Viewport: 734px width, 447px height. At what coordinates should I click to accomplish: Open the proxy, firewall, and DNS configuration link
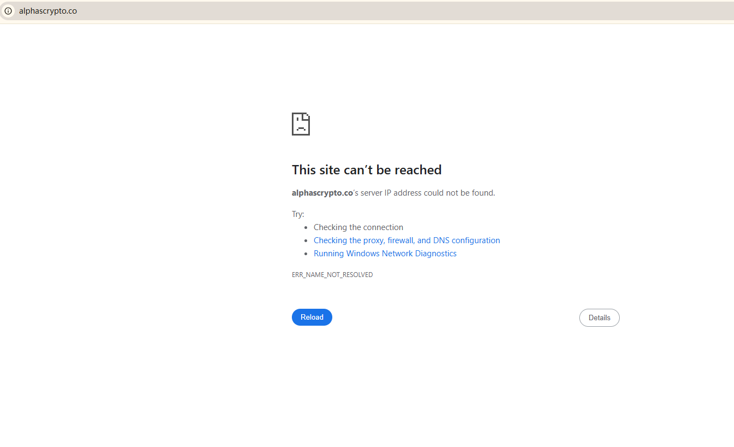click(x=407, y=240)
